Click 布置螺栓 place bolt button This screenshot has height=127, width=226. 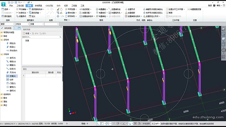tap(101, 9)
